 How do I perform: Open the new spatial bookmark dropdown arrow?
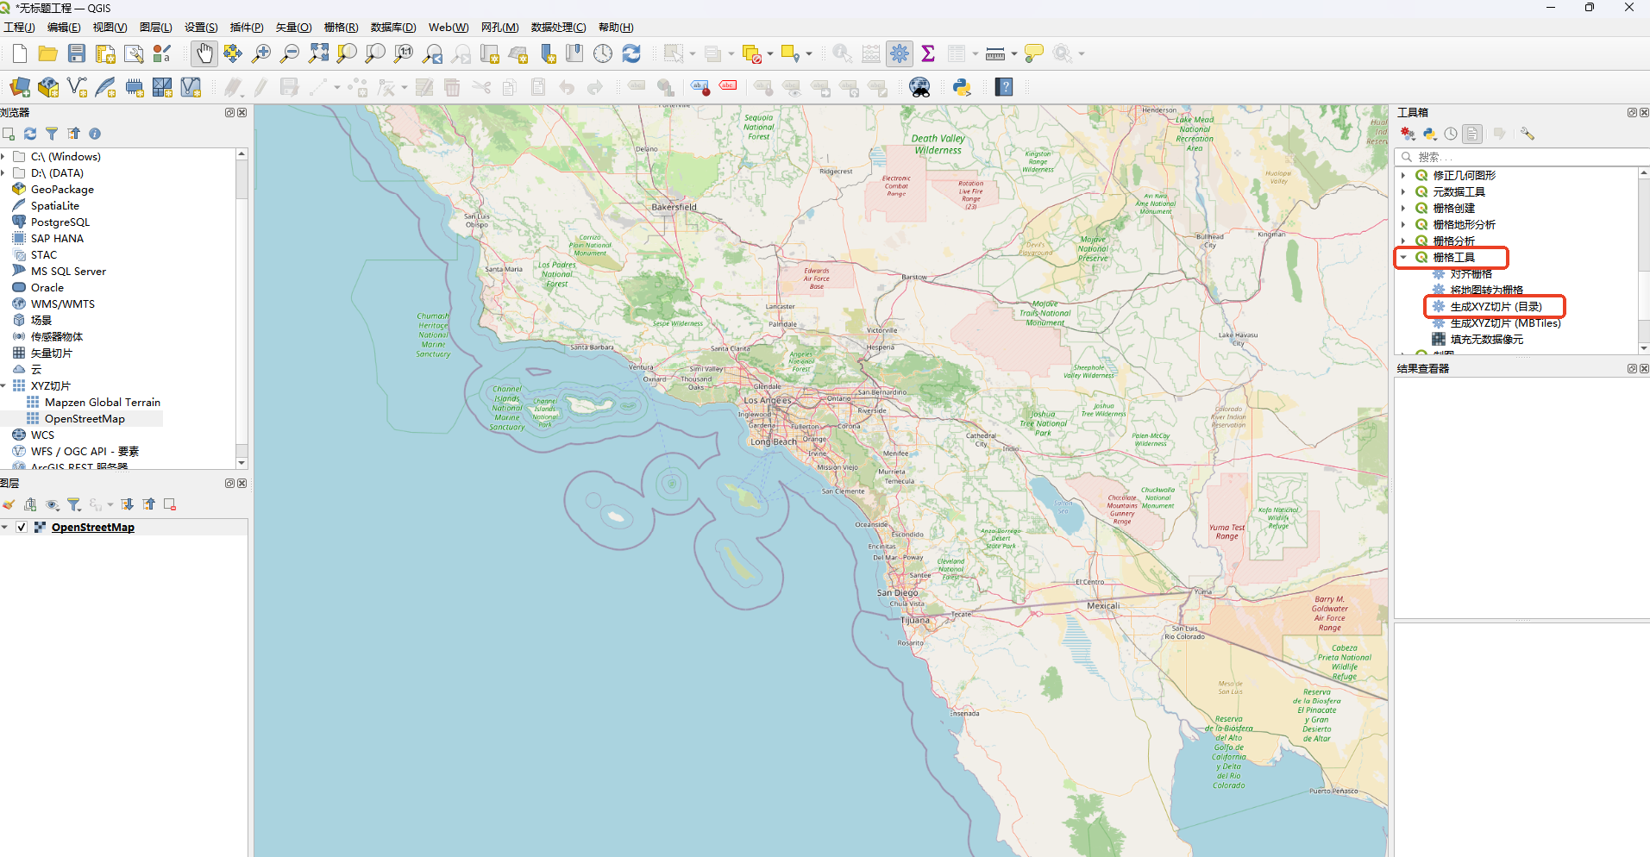point(809,53)
